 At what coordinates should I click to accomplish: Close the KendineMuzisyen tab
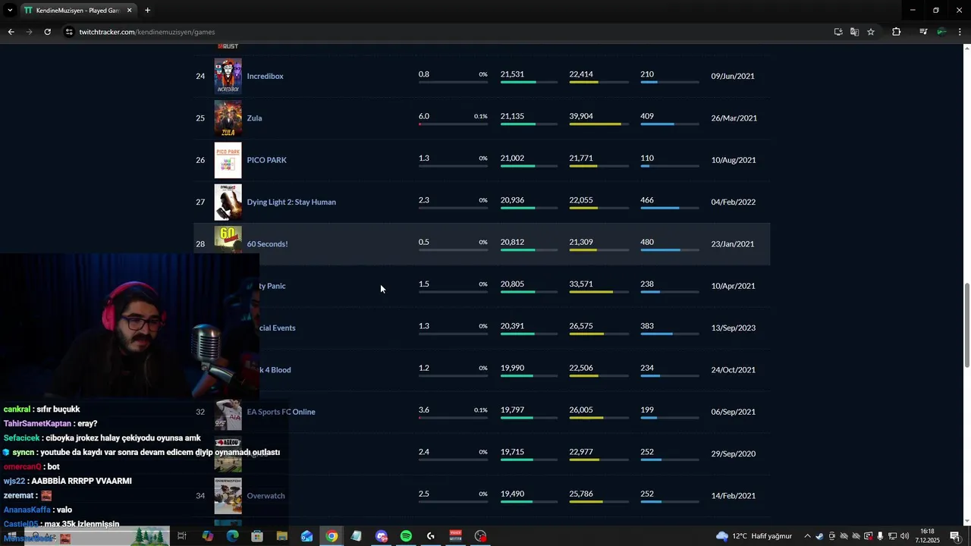[x=129, y=11]
